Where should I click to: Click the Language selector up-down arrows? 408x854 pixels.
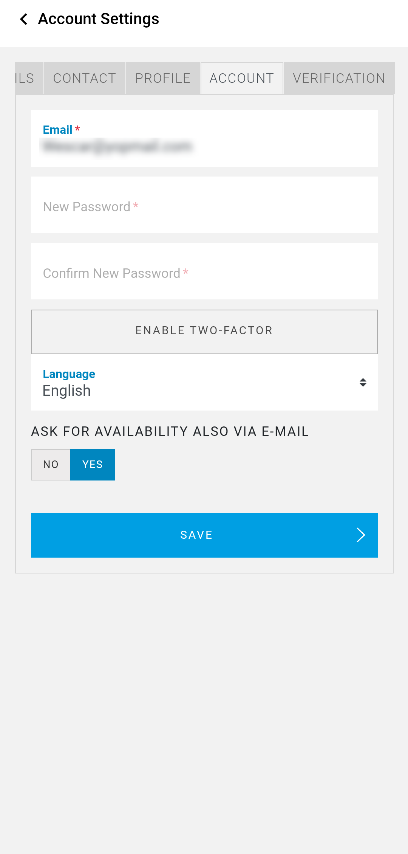click(363, 383)
